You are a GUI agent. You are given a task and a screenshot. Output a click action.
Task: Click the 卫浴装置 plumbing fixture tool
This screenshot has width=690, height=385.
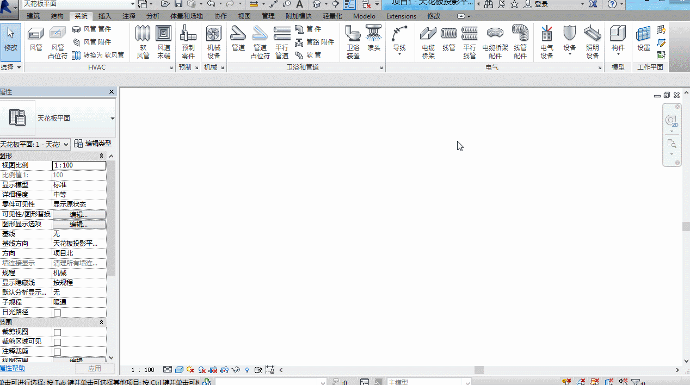pyautogui.click(x=353, y=42)
